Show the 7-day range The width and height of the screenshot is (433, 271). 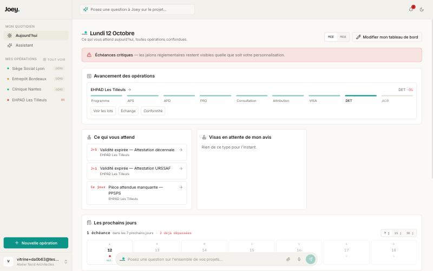(386, 233)
